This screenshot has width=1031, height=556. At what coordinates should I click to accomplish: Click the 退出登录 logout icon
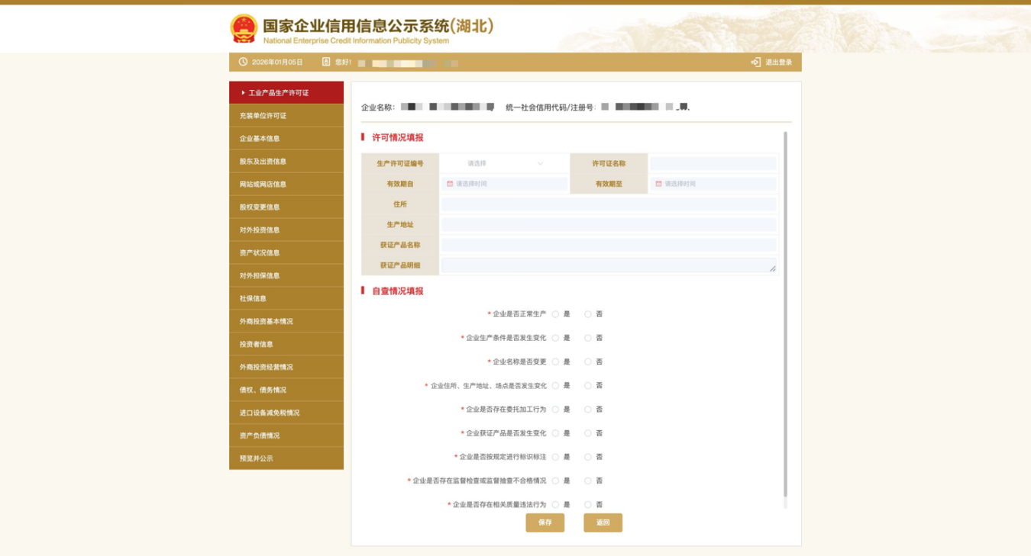755,62
